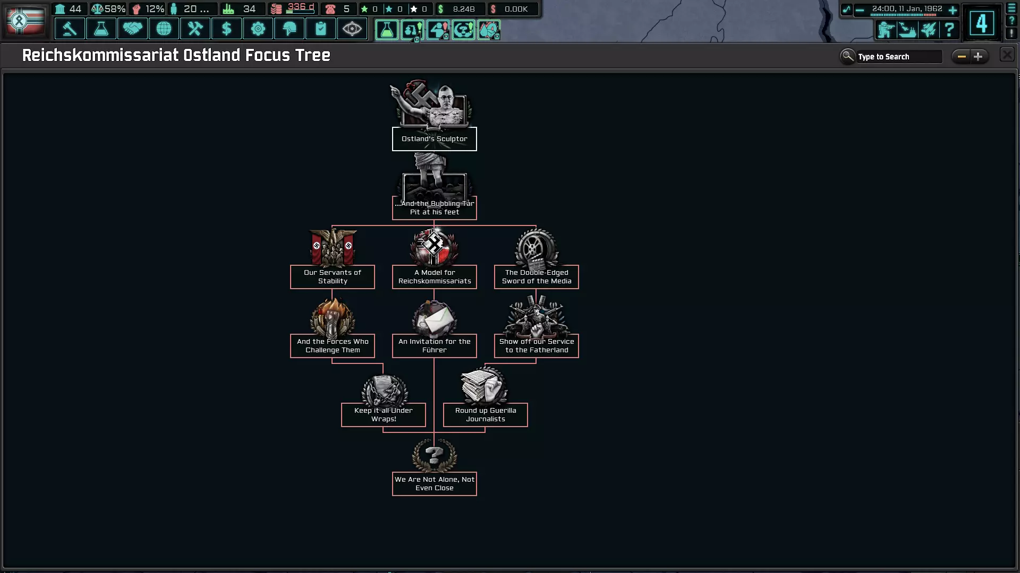Screen dimensions: 1020x573
Task: Select We Are Not Alone focus
Action: click(x=435, y=484)
